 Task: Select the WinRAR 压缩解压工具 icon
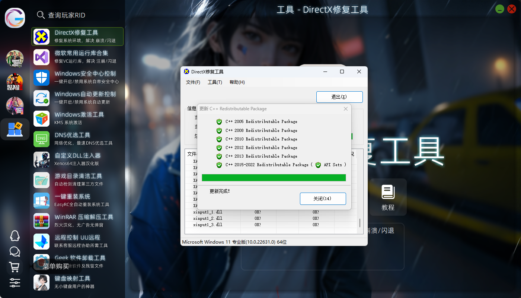[x=42, y=221]
